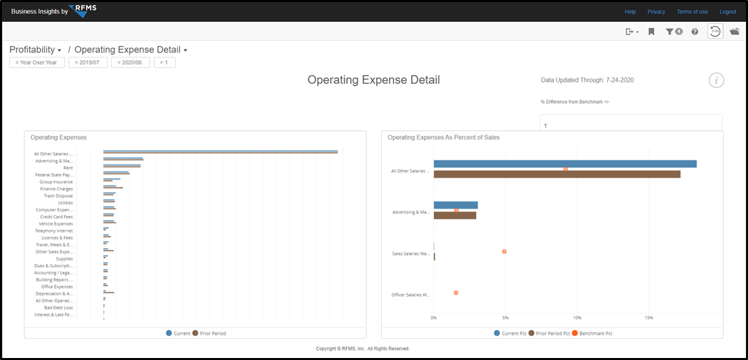Viewport: 748px width, 360px height.
Task: Click the brown Prior Period Pct bar for All Other Salaries
Action: (557, 174)
